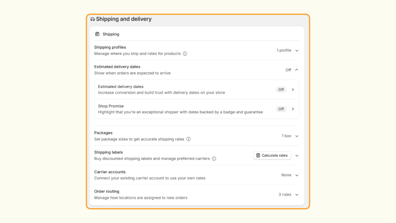Click the arrow icon on Estimated delivery dates row
Viewport: 396px width, 223px height.
tap(293, 90)
